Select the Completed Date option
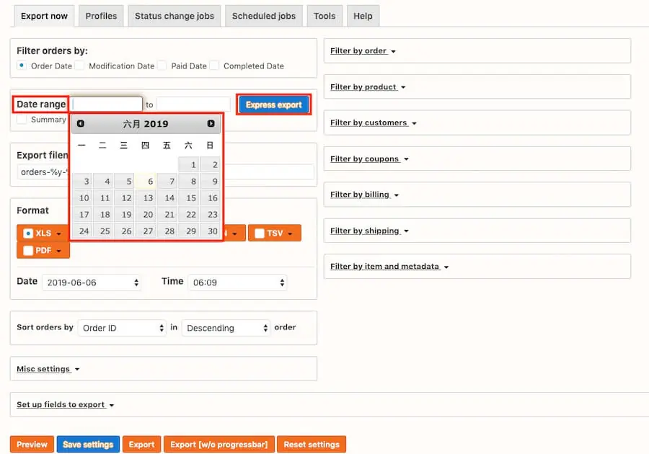 click(x=214, y=66)
